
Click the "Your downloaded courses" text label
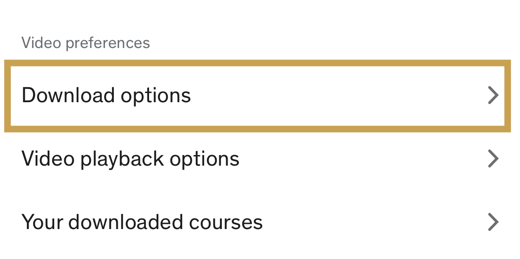pyautogui.click(x=142, y=222)
